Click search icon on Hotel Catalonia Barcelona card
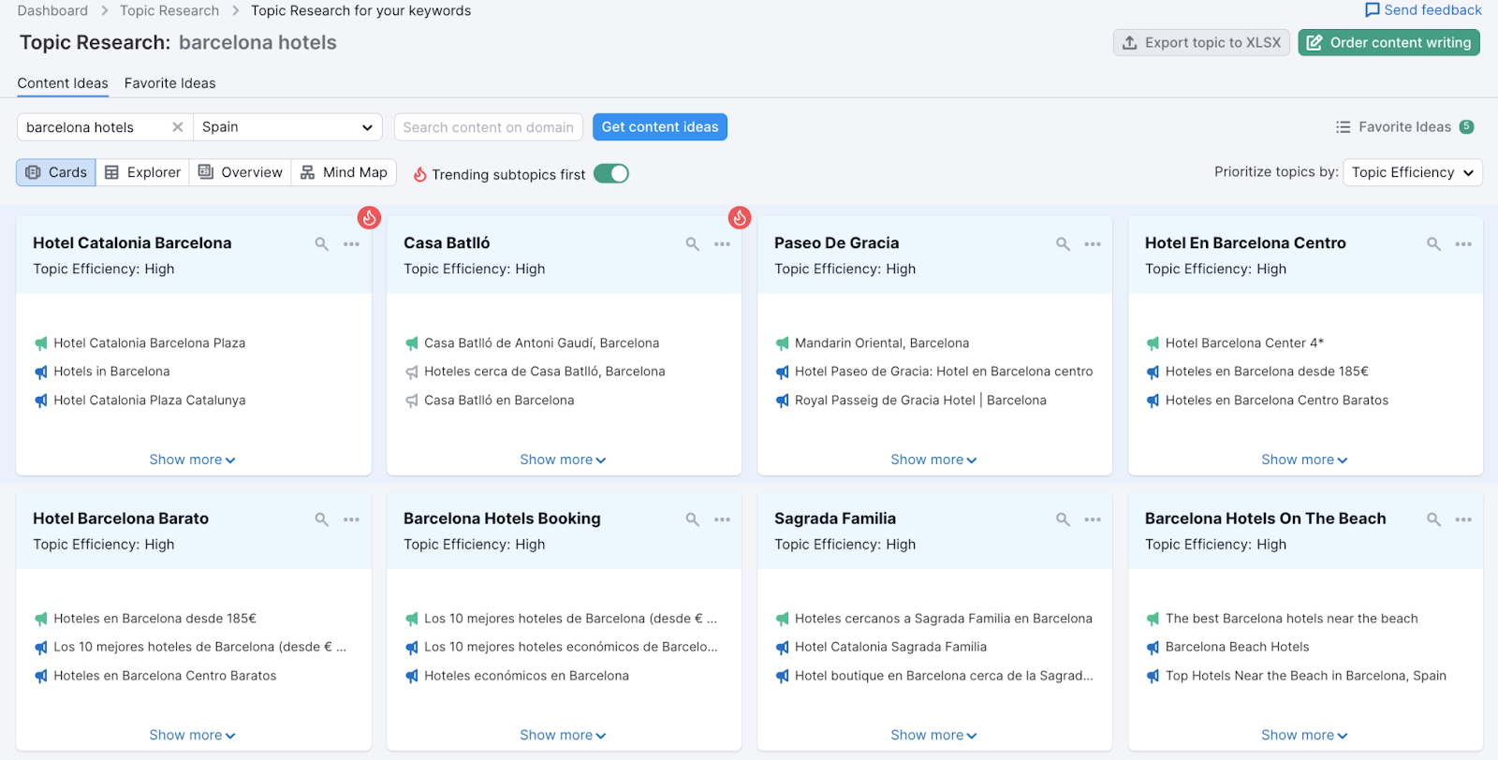The height and width of the screenshot is (760, 1498). coord(321,244)
